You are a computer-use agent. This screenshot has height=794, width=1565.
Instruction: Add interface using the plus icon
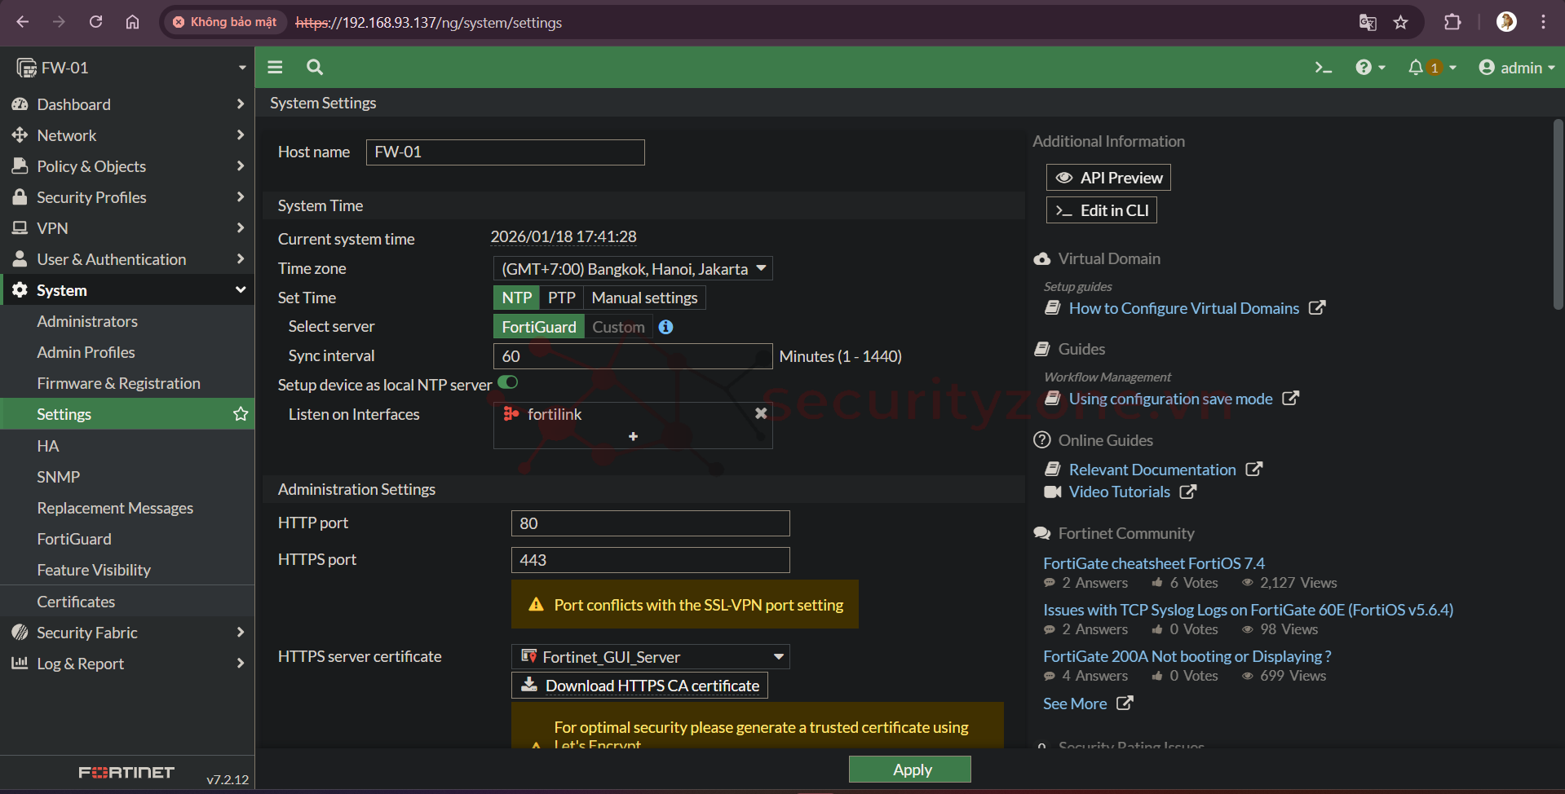click(633, 437)
